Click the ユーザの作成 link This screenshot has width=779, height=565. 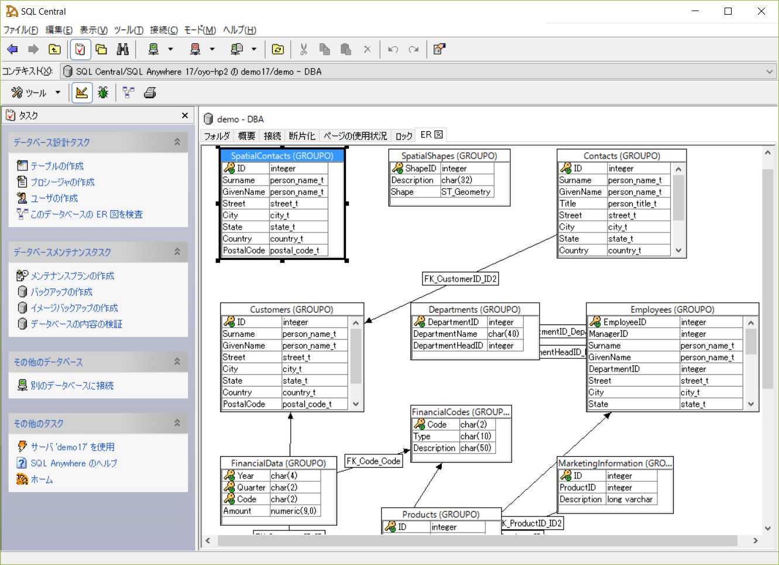[54, 198]
